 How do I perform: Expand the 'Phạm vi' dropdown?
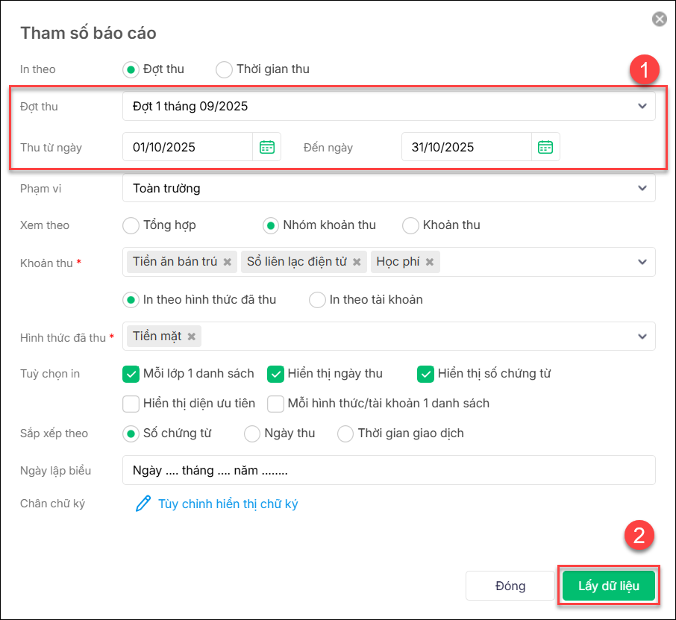pyautogui.click(x=642, y=189)
